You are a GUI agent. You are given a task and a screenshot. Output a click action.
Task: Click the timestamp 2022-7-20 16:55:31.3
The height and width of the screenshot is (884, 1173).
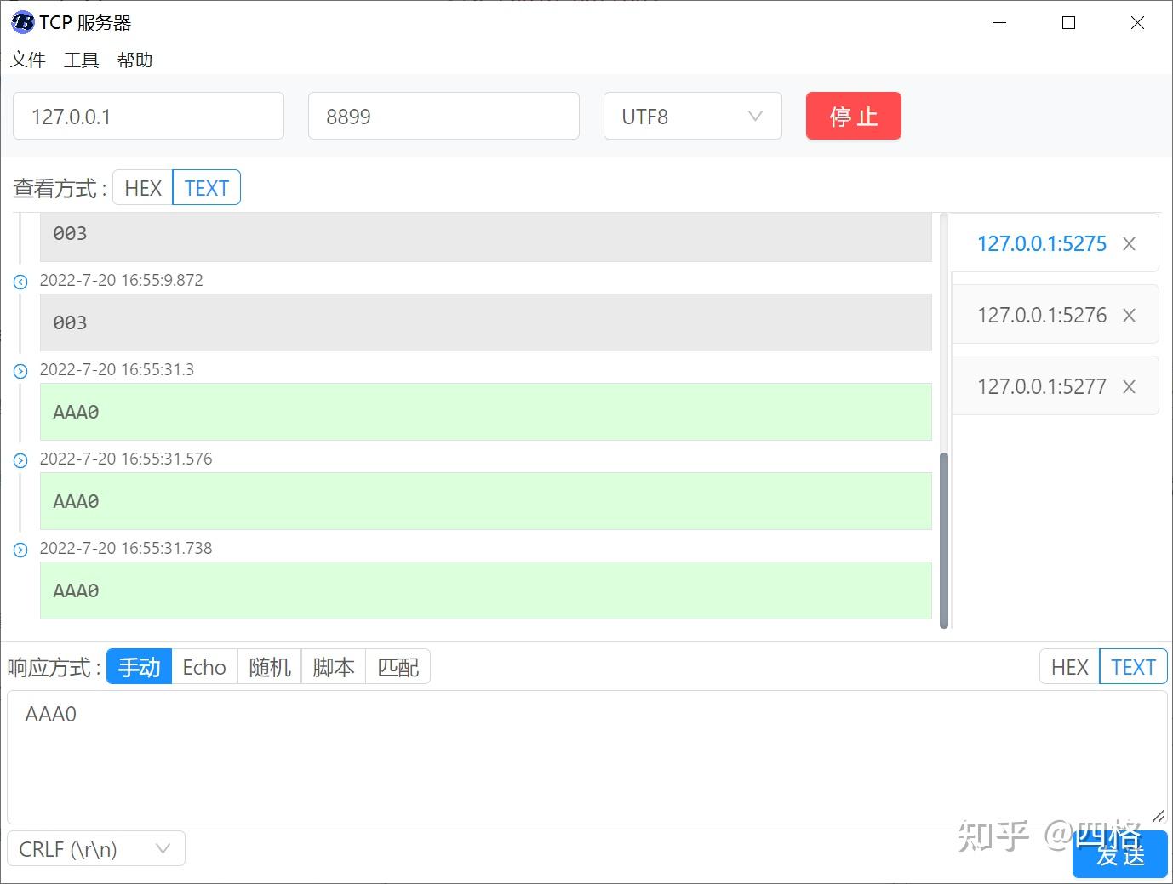pos(117,369)
